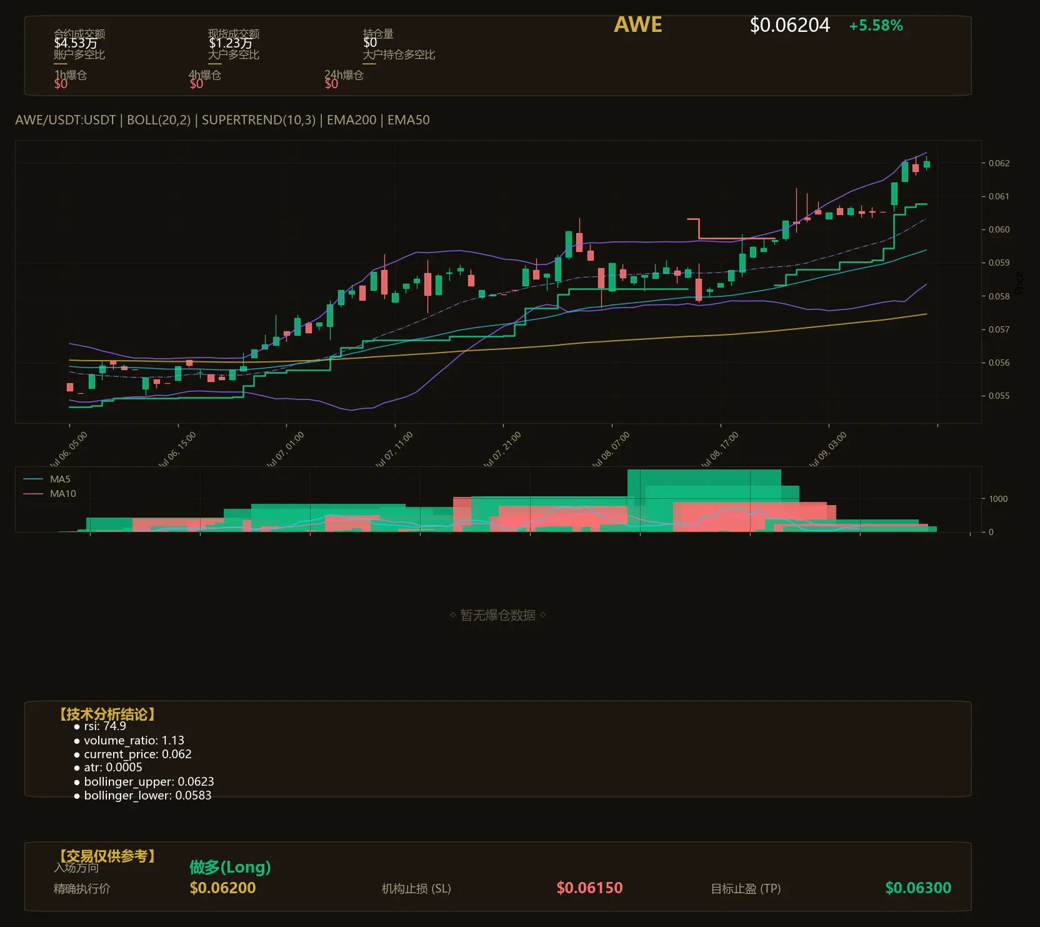Image resolution: width=1040 pixels, height=927 pixels.
Task: Click the 暂无爆仓数据 notice
Action: (x=498, y=615)
